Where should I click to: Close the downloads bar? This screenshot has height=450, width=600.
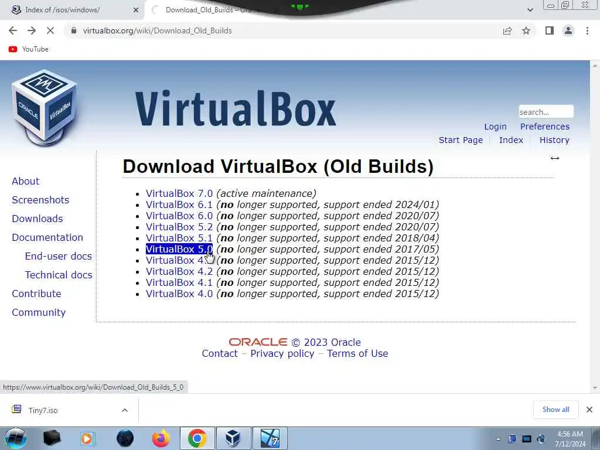(x=589, y=410)
